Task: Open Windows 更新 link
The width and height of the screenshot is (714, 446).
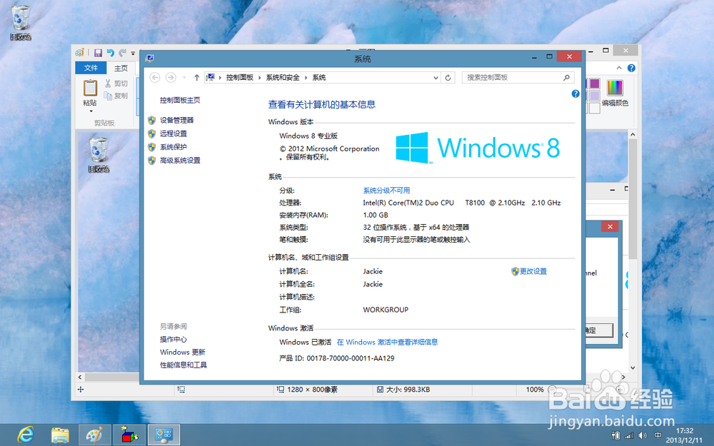Action: (x=183, y=353)
